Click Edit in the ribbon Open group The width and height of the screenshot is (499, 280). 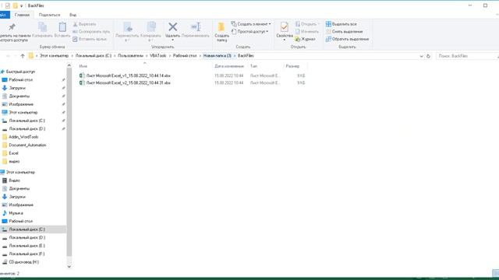[x=306, y=32]
